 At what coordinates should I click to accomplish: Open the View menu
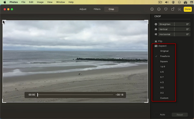pos(50,2)
